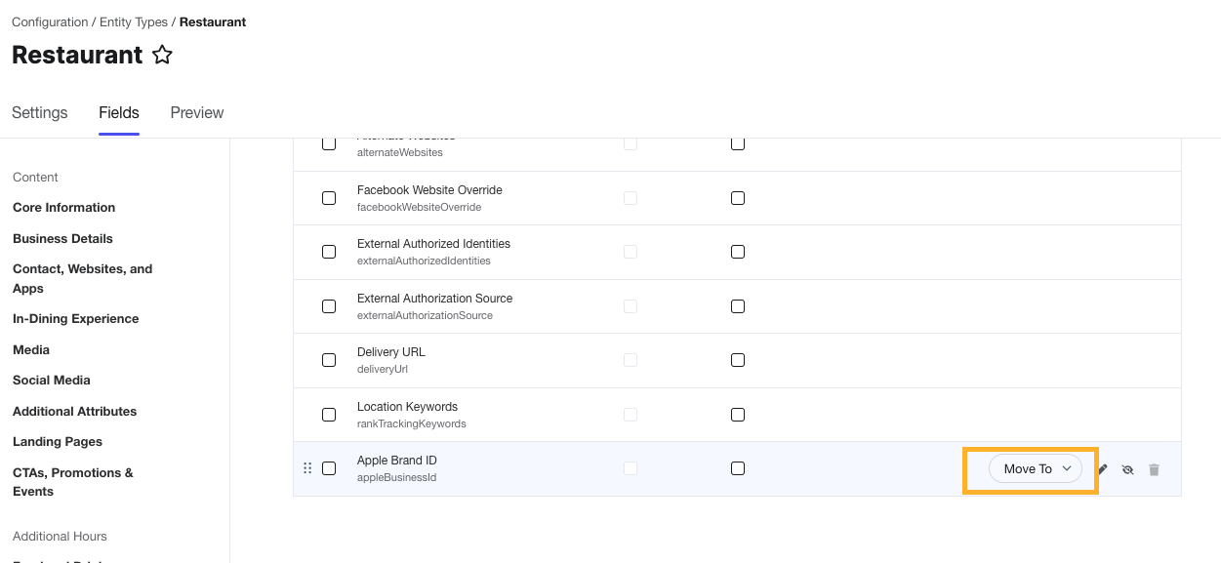1221x563 pixels.
Task: Click the pencil edit icon for Apple Brand ID
Action: [x=1103, y=469]
